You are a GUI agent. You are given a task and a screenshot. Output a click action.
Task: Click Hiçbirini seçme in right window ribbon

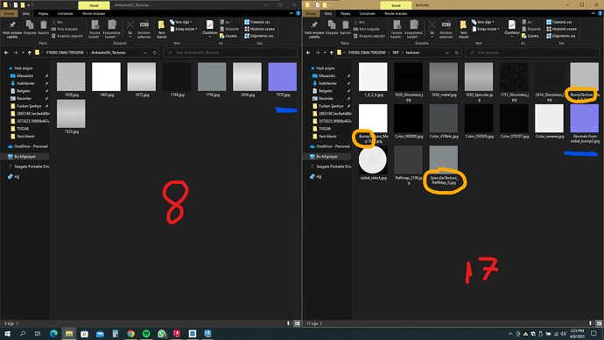(562, 29)
